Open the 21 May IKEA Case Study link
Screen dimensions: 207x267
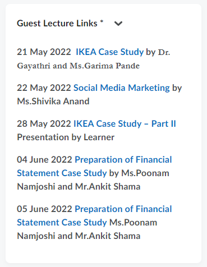(x=109, y=52)
